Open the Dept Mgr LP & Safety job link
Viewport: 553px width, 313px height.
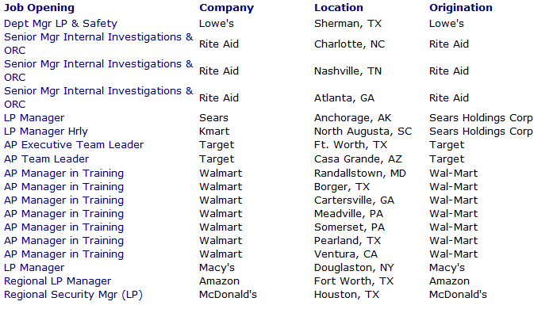(x=60, y=24)
